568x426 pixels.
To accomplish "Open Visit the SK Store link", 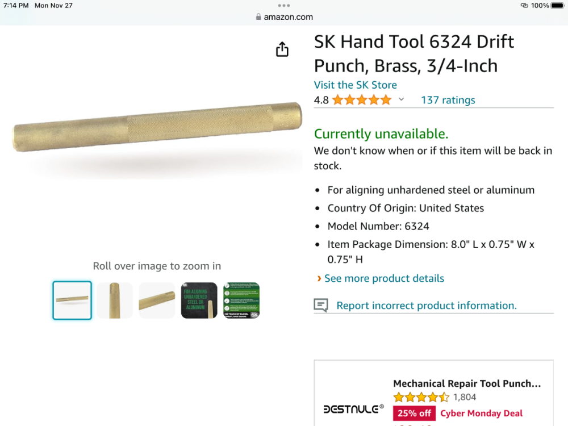I will tap(356, 85).
